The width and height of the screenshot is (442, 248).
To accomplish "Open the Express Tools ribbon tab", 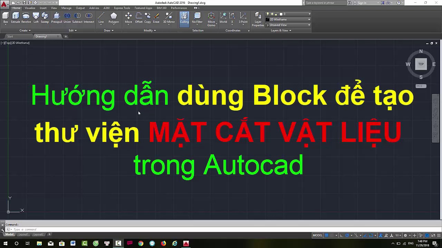I will 122,8.
